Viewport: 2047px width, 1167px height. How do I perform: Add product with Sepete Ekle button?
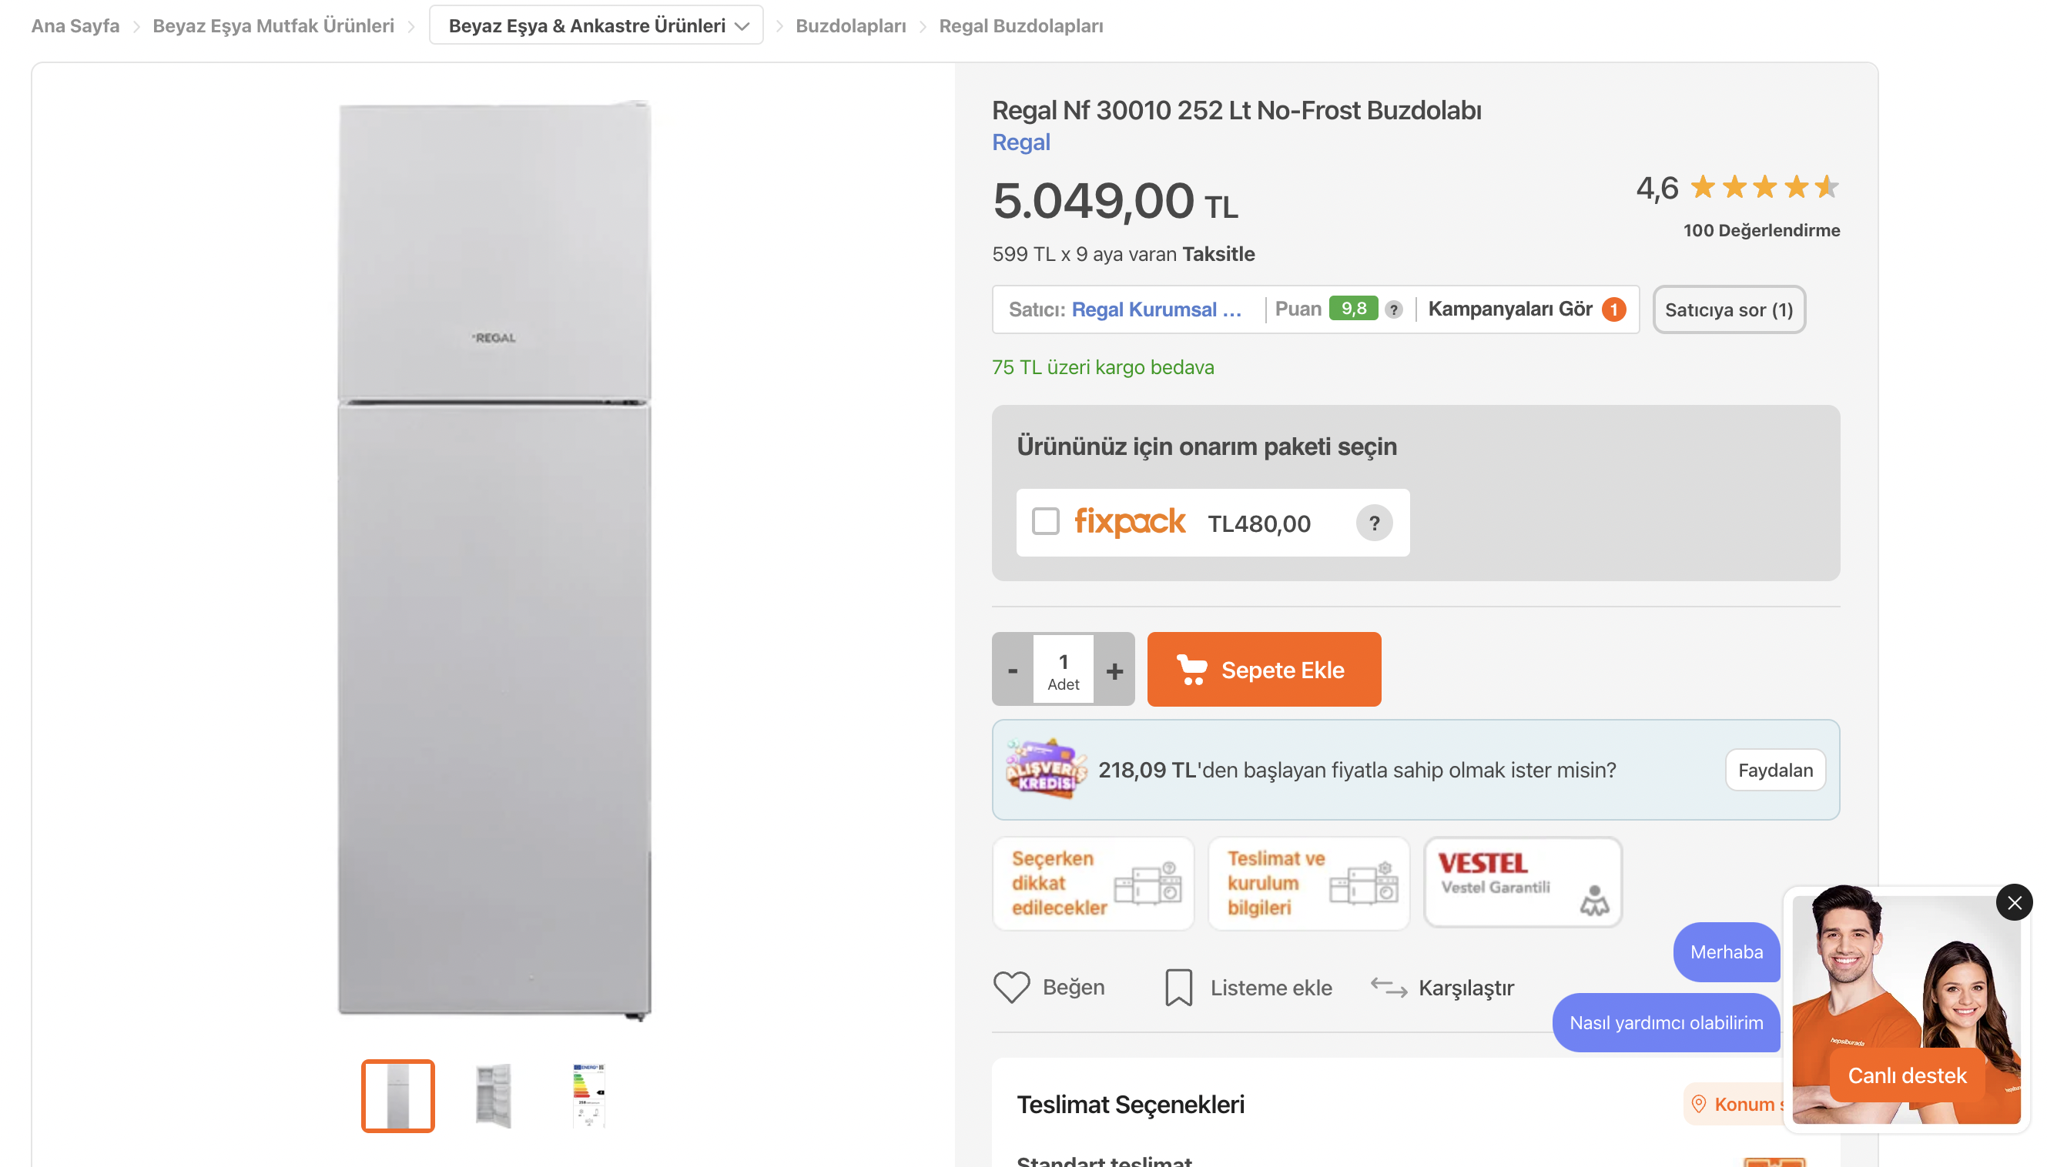[x=1263, y=670]
